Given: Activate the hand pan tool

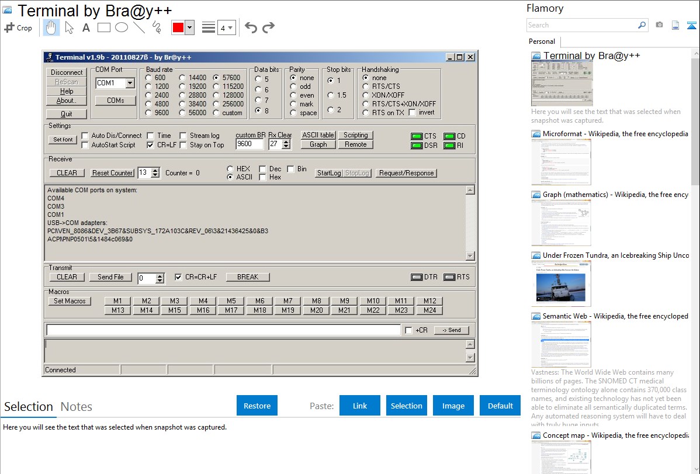Looking at the screenshot, I should click(x=51, y=27).
